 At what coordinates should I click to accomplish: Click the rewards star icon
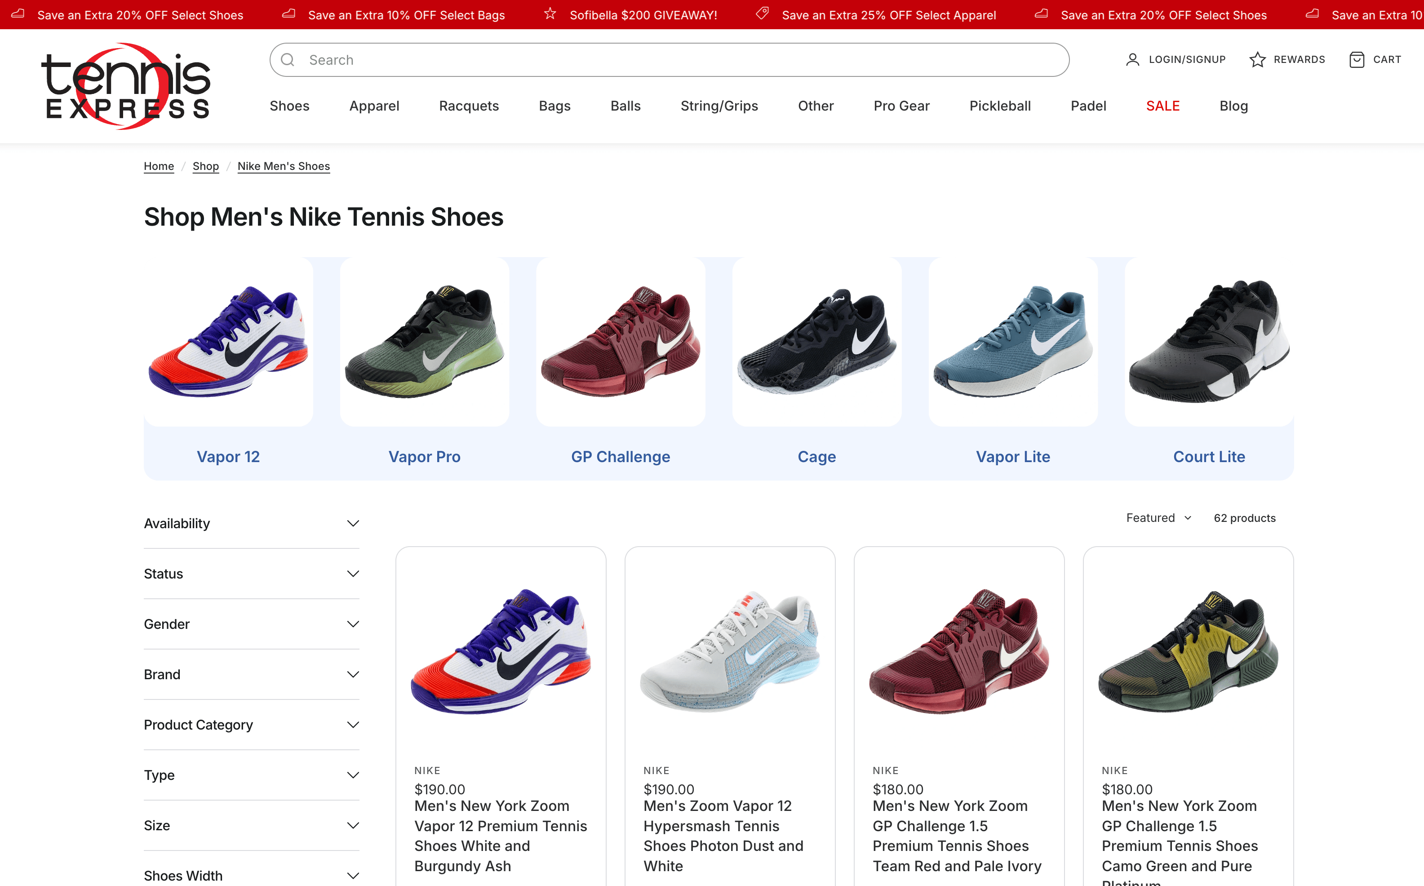coord(1257,60)
